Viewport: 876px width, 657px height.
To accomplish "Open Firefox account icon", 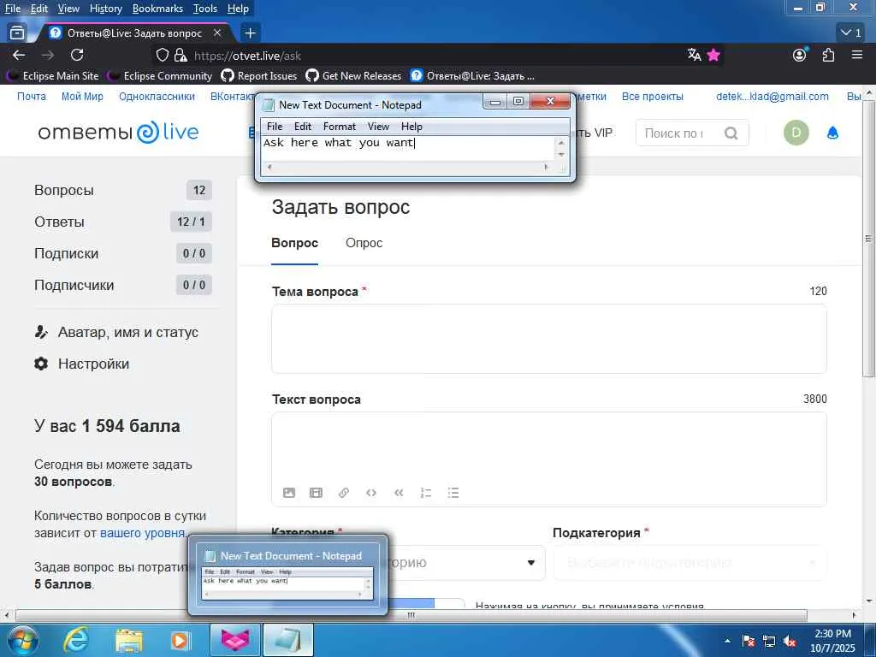I will pos(800,55).
